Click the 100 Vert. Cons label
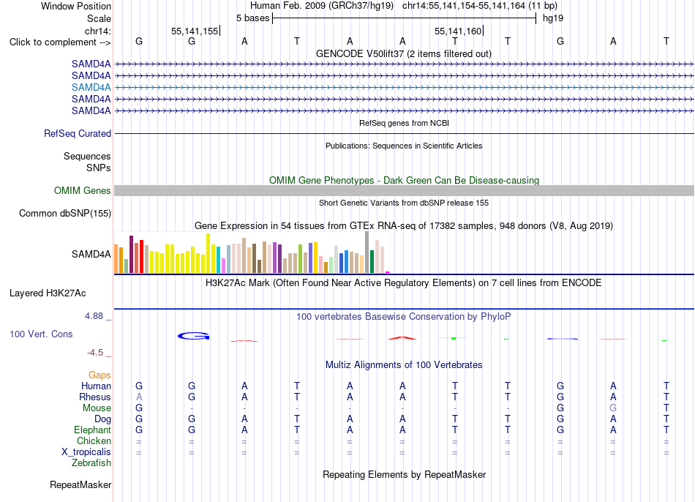Image resolution: width=695 pixels, height=502 pixels. point(41,334)
